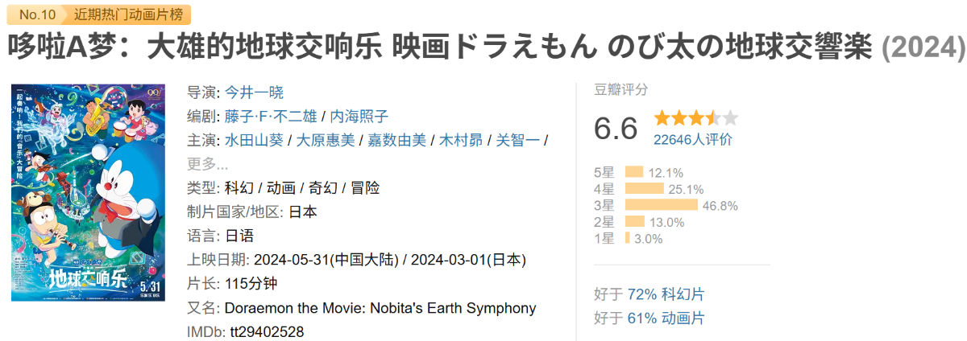Expand the cast list with 更多...

(208, 163)
